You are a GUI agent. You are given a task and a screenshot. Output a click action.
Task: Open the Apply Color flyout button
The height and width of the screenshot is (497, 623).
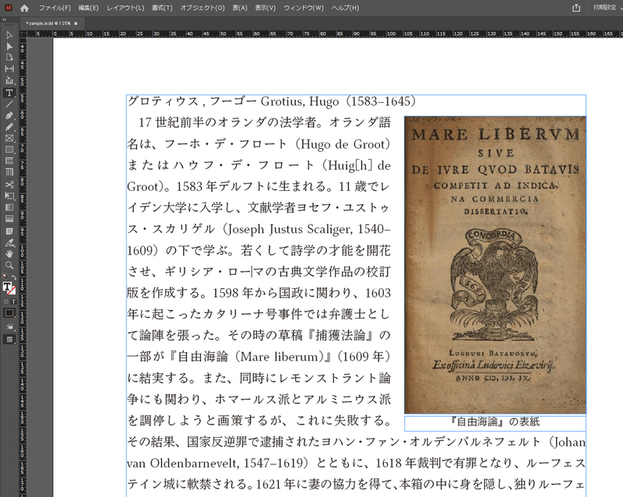(9, 313)
